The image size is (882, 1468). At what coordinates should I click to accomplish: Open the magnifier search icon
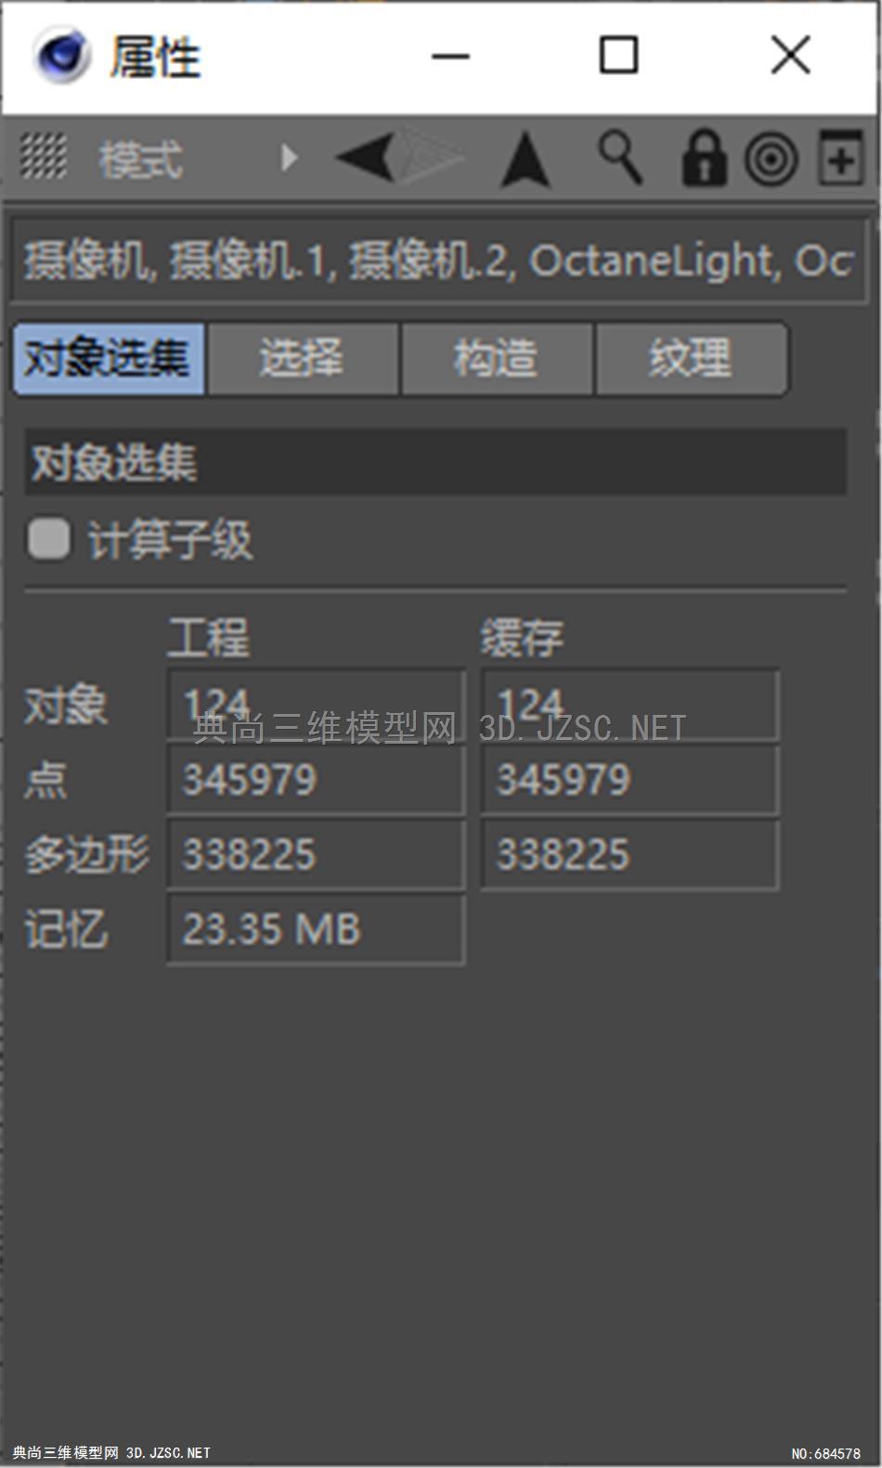click(619, 157)
